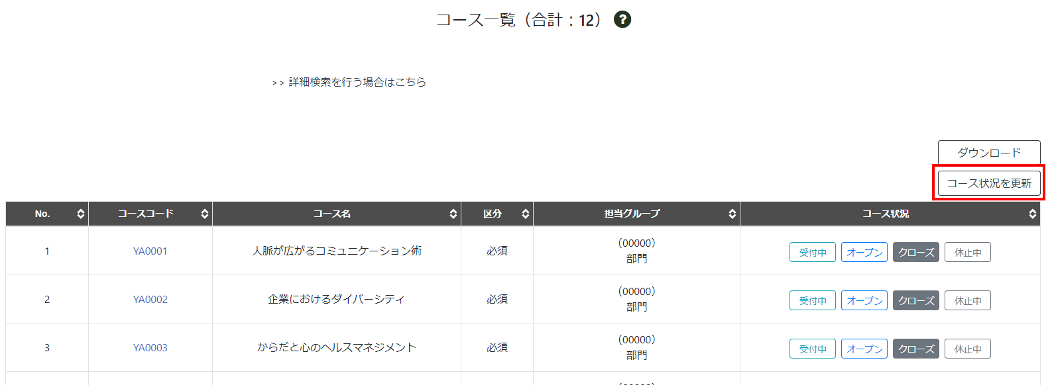1052x385 pixels.
Task: Click the コース状況を更新 button
Action: [x=988, y=183]
